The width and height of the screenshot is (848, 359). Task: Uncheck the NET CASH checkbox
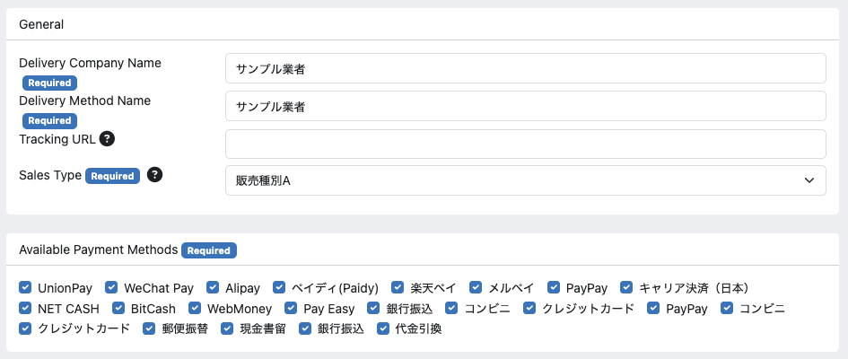(25, 308)
